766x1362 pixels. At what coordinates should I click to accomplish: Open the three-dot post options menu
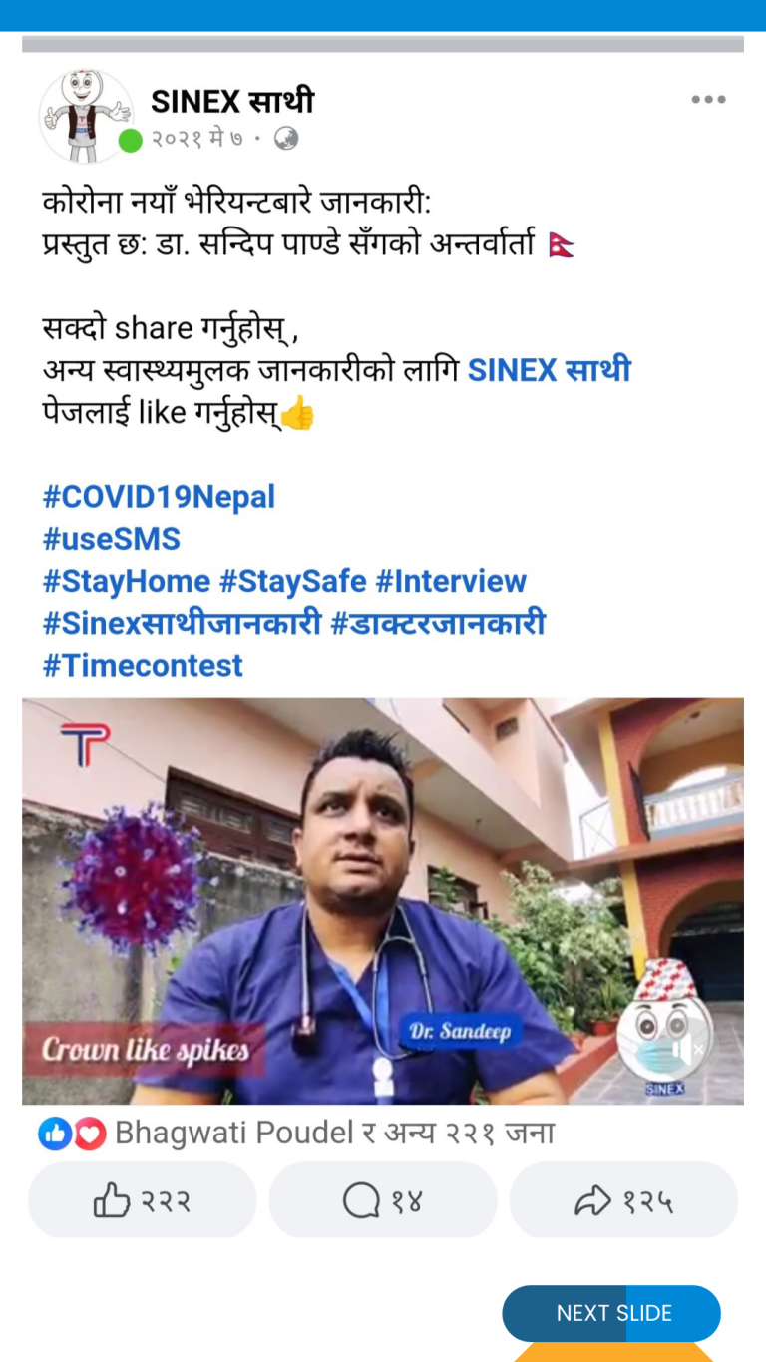coord(708,100)
